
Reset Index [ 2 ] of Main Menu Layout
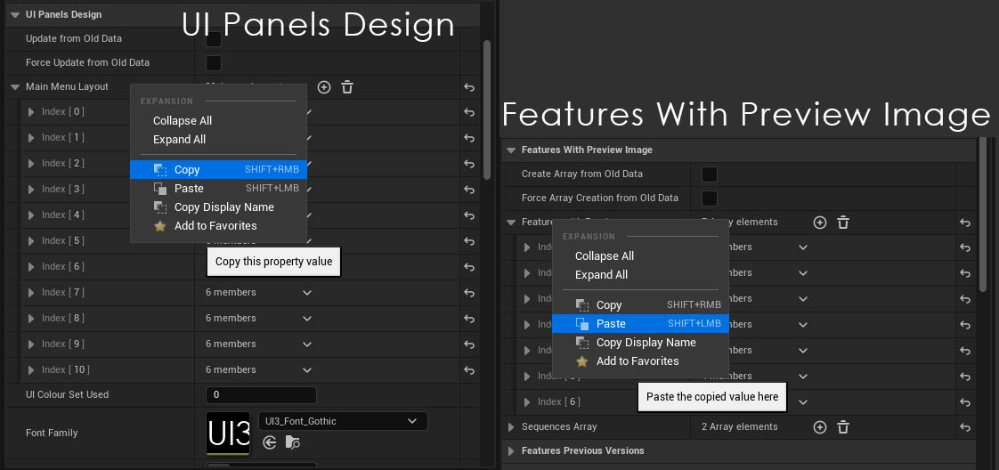469,164
